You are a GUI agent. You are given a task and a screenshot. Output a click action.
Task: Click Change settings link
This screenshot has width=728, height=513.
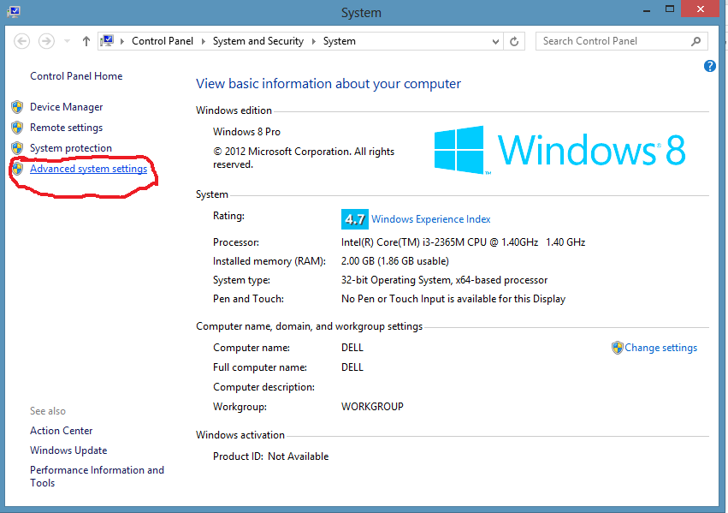coord(660,348)
